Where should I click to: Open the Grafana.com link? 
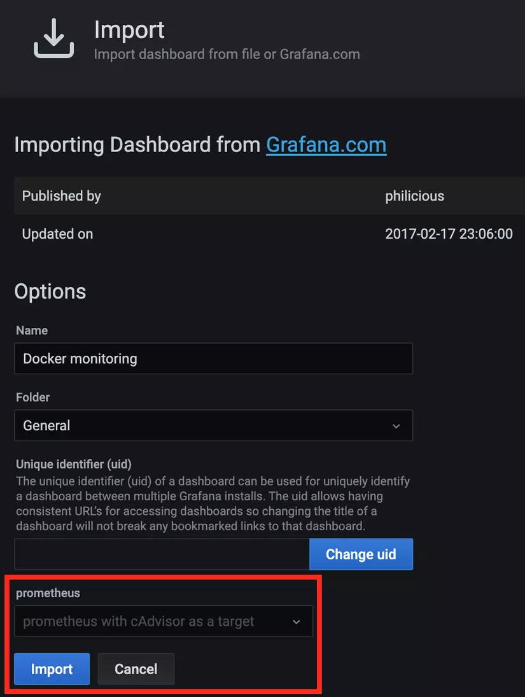tap(326, 144)
